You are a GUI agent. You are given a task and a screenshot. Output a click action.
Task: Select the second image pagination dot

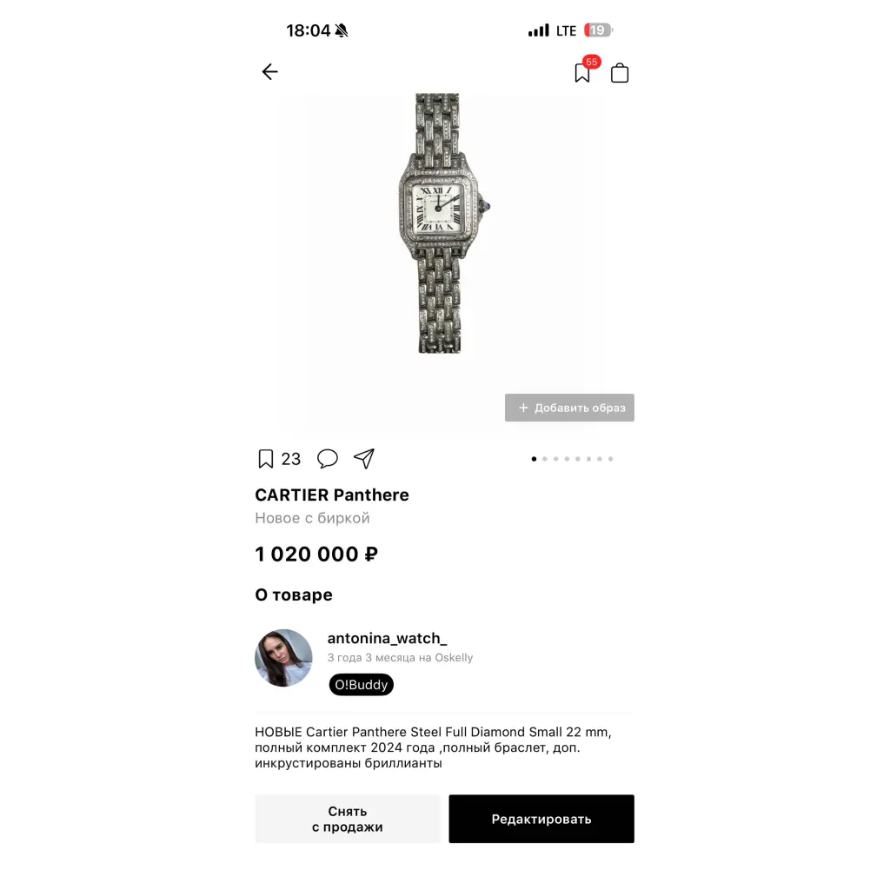[x=545, y=459]
